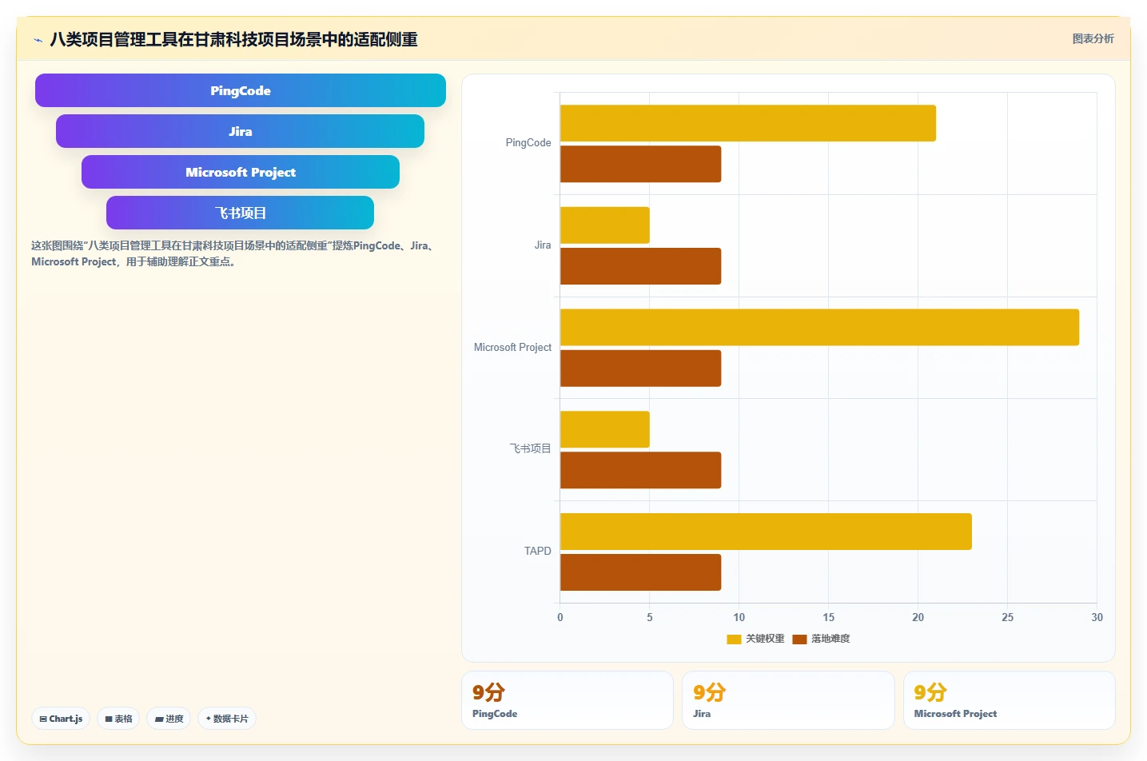
Task: Click the yellow 关键权重 bar for Jira
Action: [605, 225]
